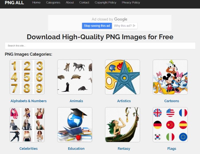
Task: Open the About page
Action: 70,3
